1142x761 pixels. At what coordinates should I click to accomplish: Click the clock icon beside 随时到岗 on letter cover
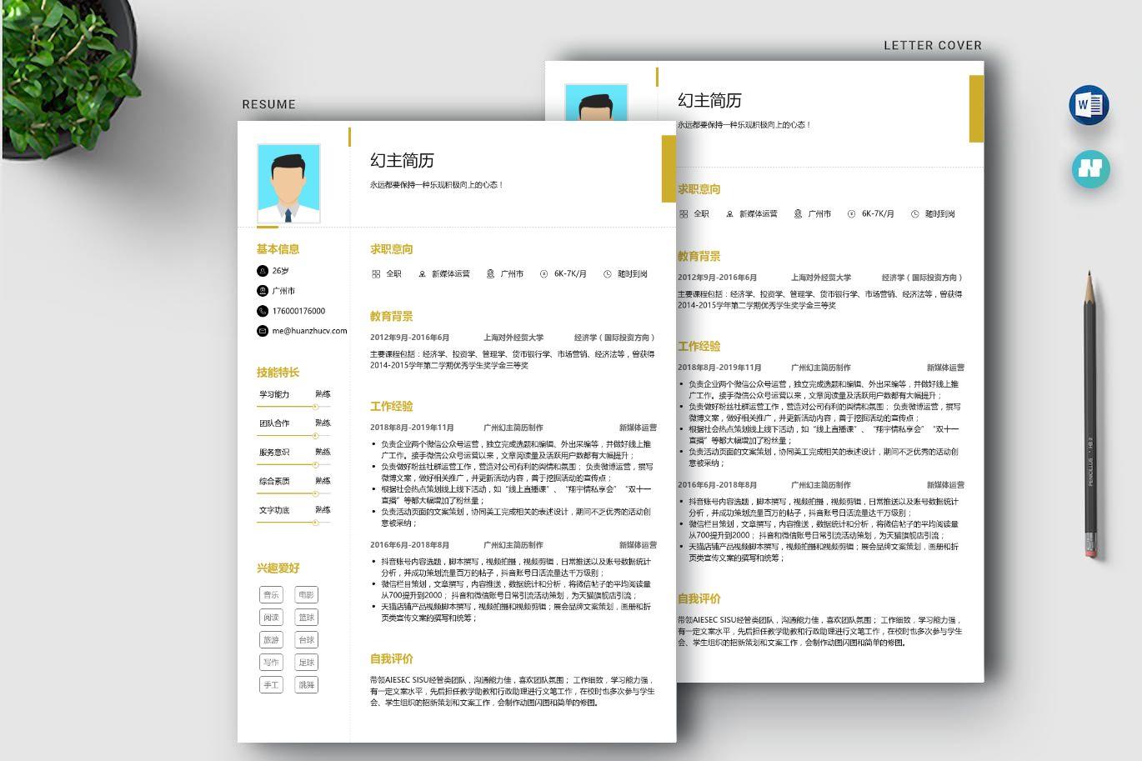[x=914, y=214]
